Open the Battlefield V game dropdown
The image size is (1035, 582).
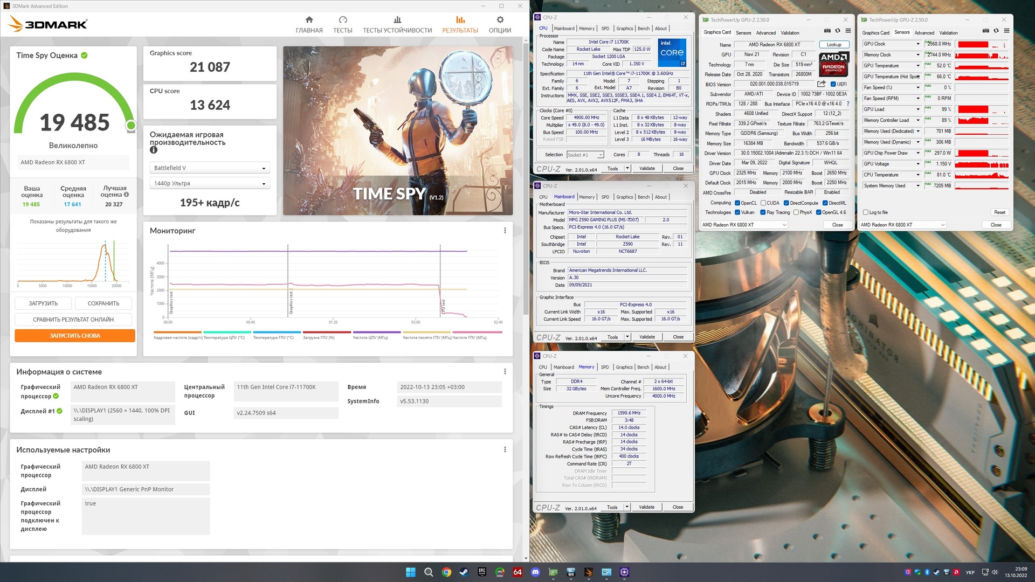[210, 168]
